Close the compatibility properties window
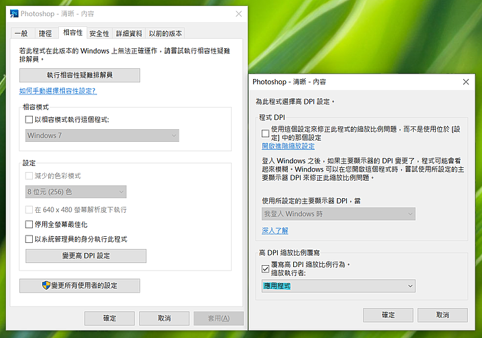 (x=238, y=14)
